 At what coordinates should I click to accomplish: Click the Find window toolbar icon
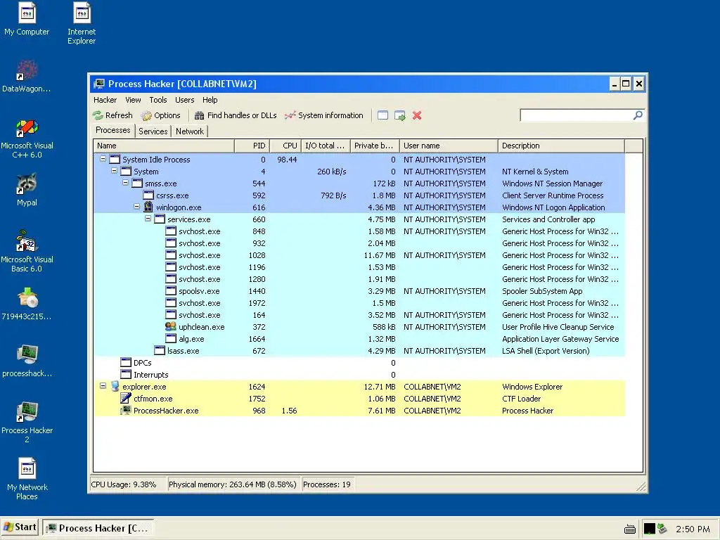click(383, 116)
